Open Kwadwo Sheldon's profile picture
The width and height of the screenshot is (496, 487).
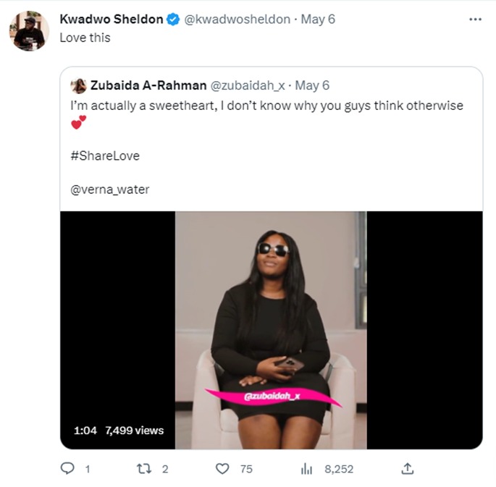point(29,30)
